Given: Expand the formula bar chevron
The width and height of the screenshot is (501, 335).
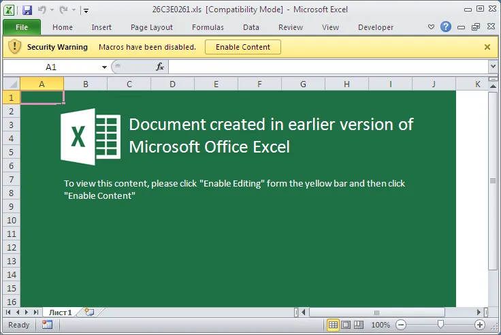Looking at the screenshot, I should pyautogui.click(x=493, y=67).
